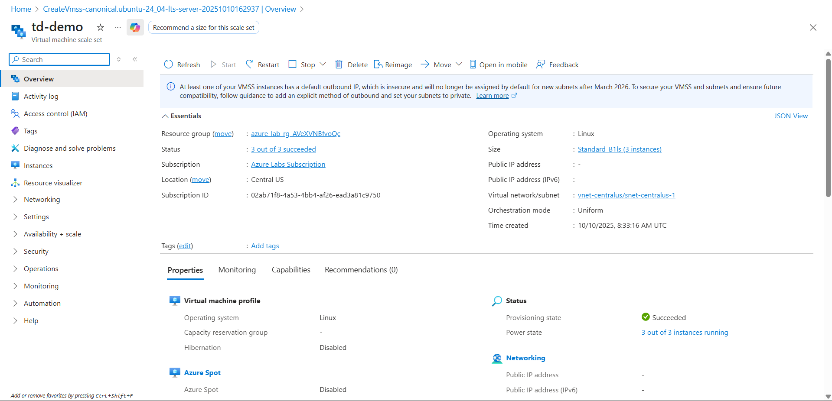Expand the Stop dropdown arrow
832x401 pixels.
(323, 64)
